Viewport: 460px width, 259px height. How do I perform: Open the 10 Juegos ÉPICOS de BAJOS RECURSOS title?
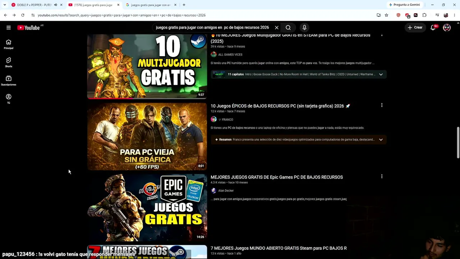coord(280,106)
